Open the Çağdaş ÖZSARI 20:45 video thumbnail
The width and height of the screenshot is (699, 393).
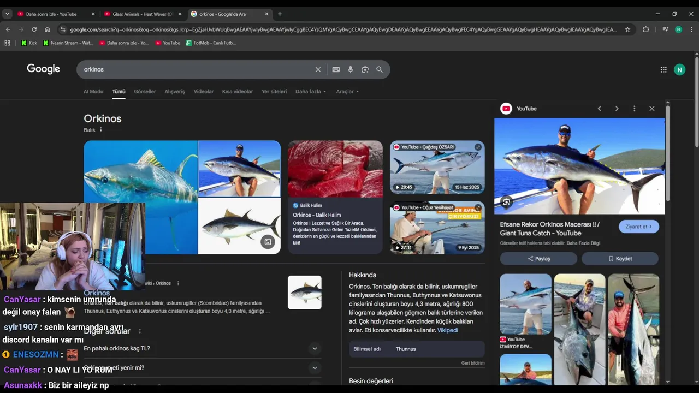[437, 168]
